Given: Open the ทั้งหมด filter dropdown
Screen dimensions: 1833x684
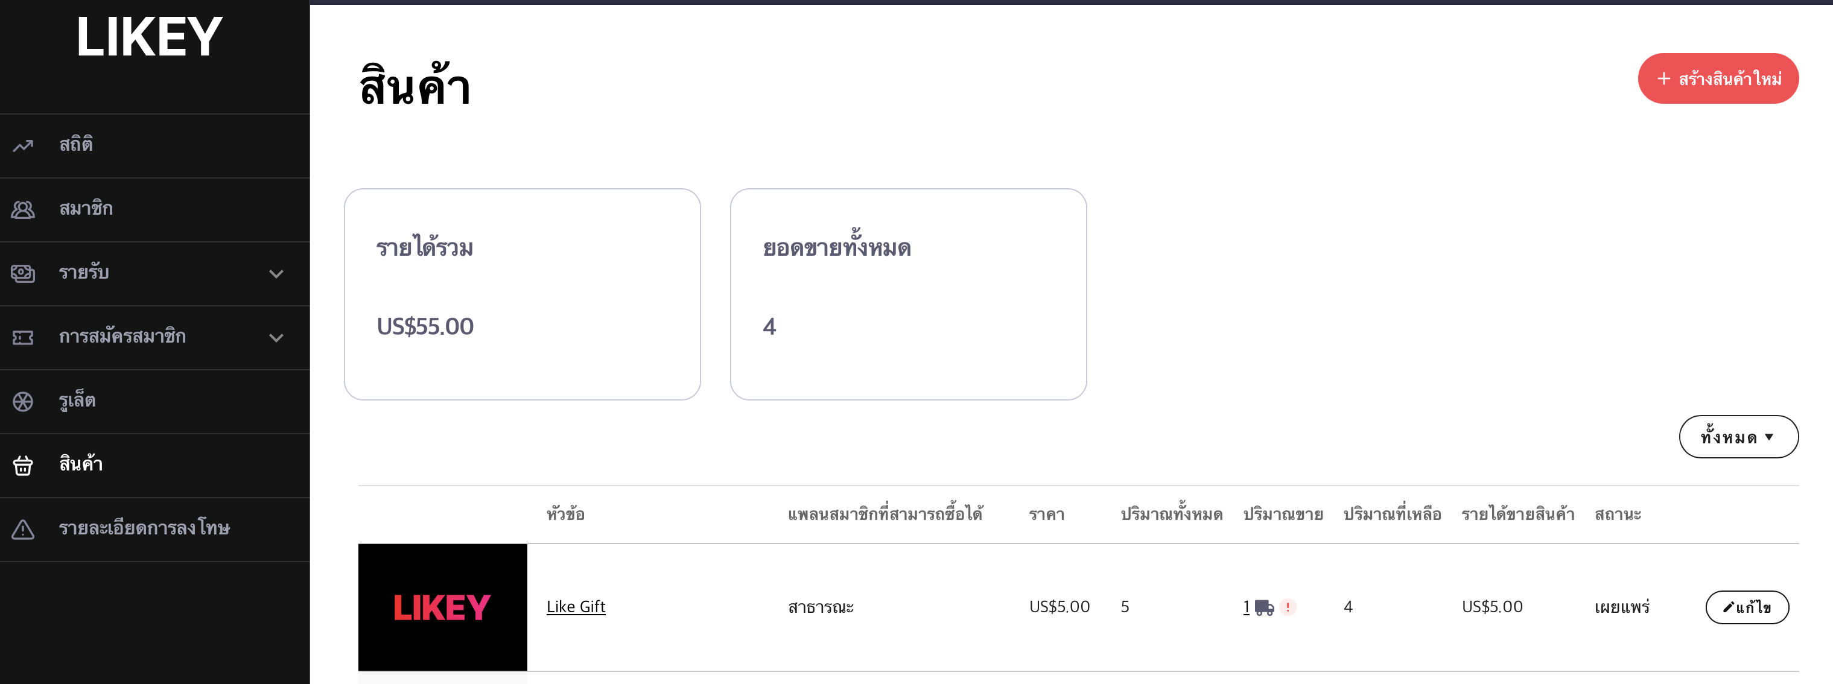Looking at the screenshot, I should pyautogui.click(x=1738, y=437).
